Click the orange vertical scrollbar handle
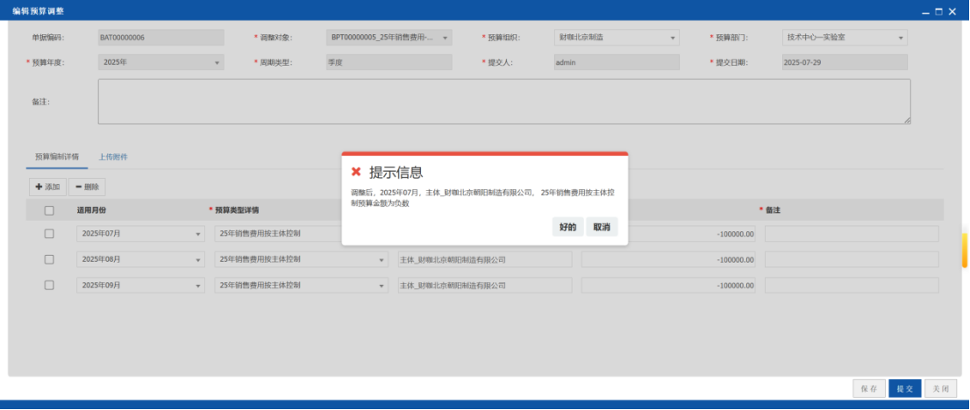Viewport: 970px width, 410px height. click(965, 251)
